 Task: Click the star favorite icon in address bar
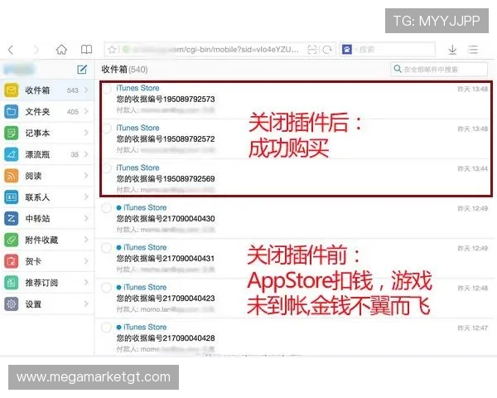click(112, 50)
